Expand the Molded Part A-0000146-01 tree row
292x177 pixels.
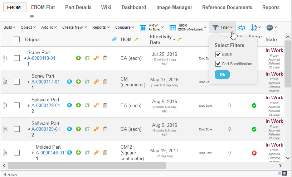click(x=33, y=153)
